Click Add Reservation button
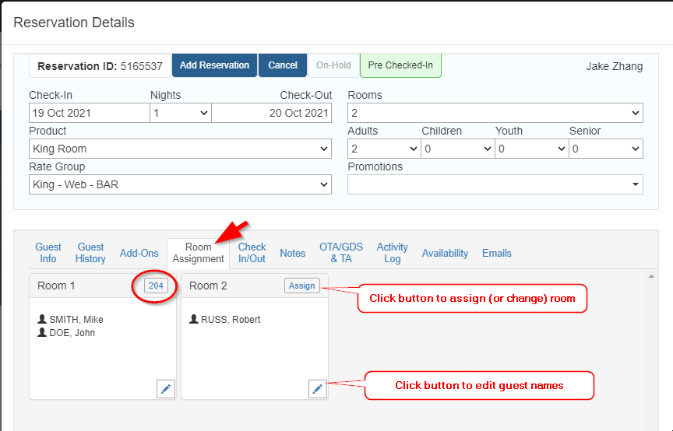Image resolution: width=673 pixels, height=431 pixels. pos(214,65)
